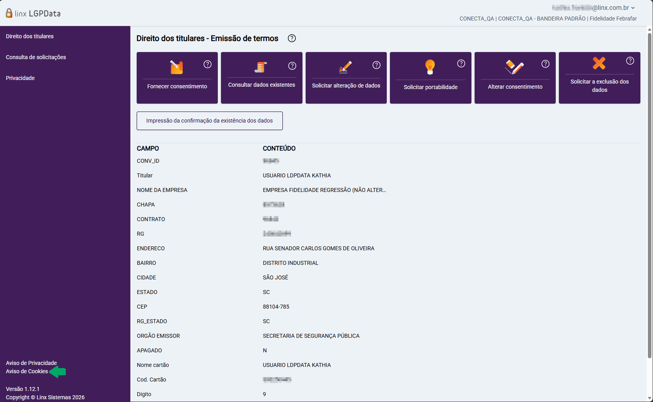The image size is (653, 402).
Task: Click the Copyright Linx Sistemas 2026 text
Action: click(45, 397)
